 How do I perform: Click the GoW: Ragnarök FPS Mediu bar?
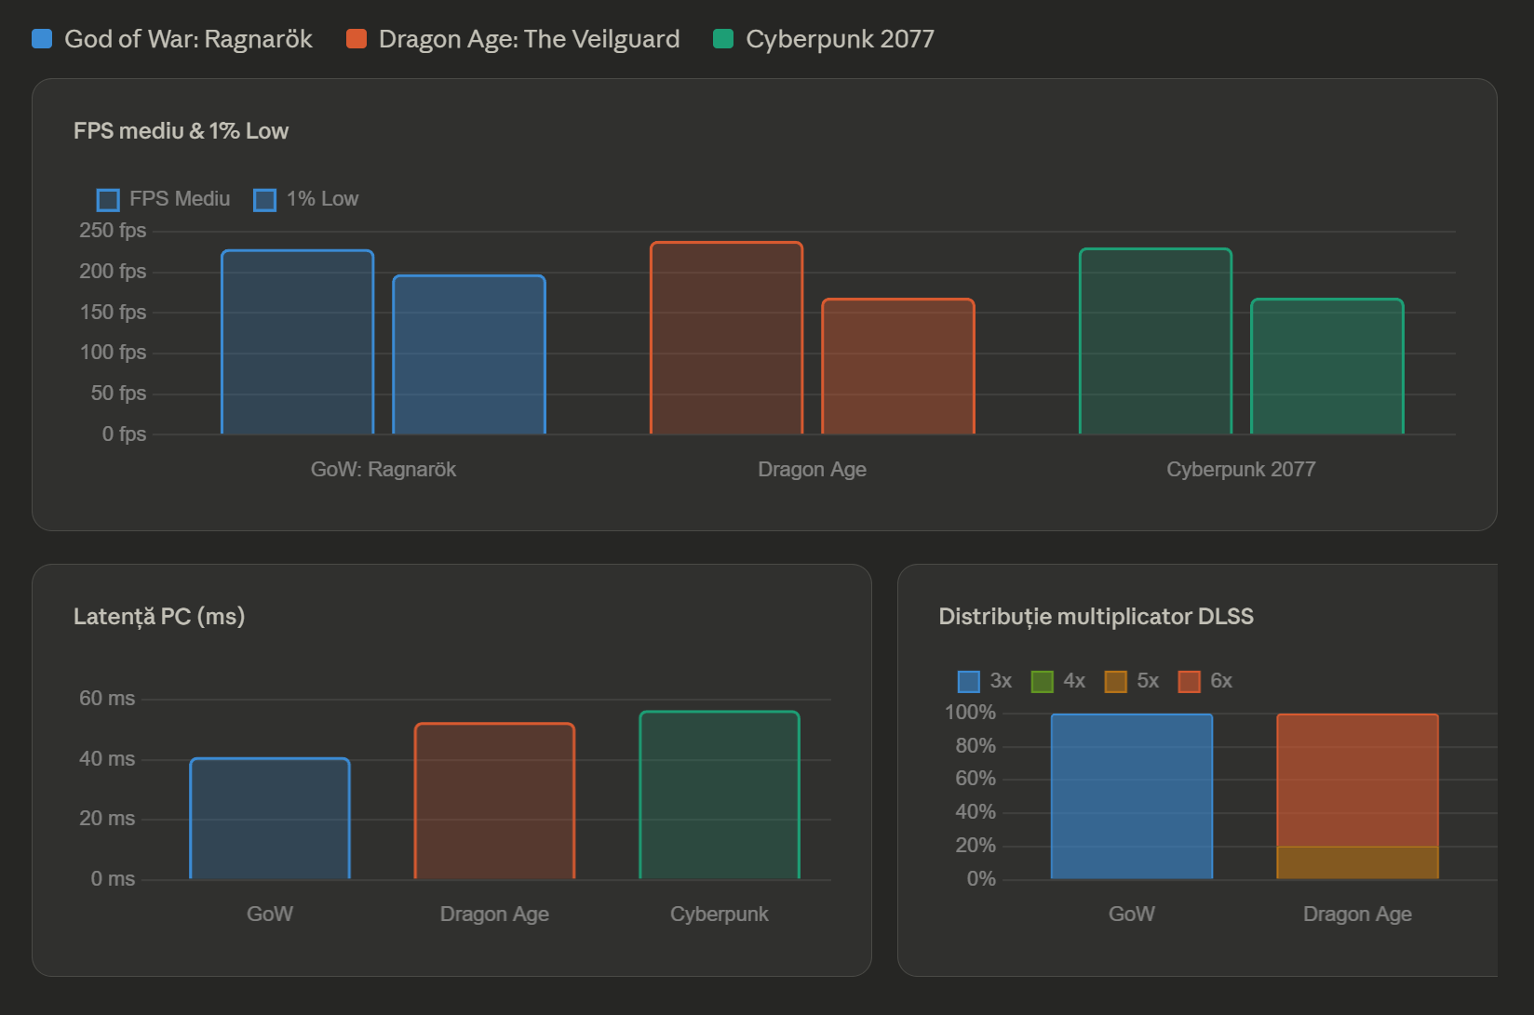tap(298, 342)
